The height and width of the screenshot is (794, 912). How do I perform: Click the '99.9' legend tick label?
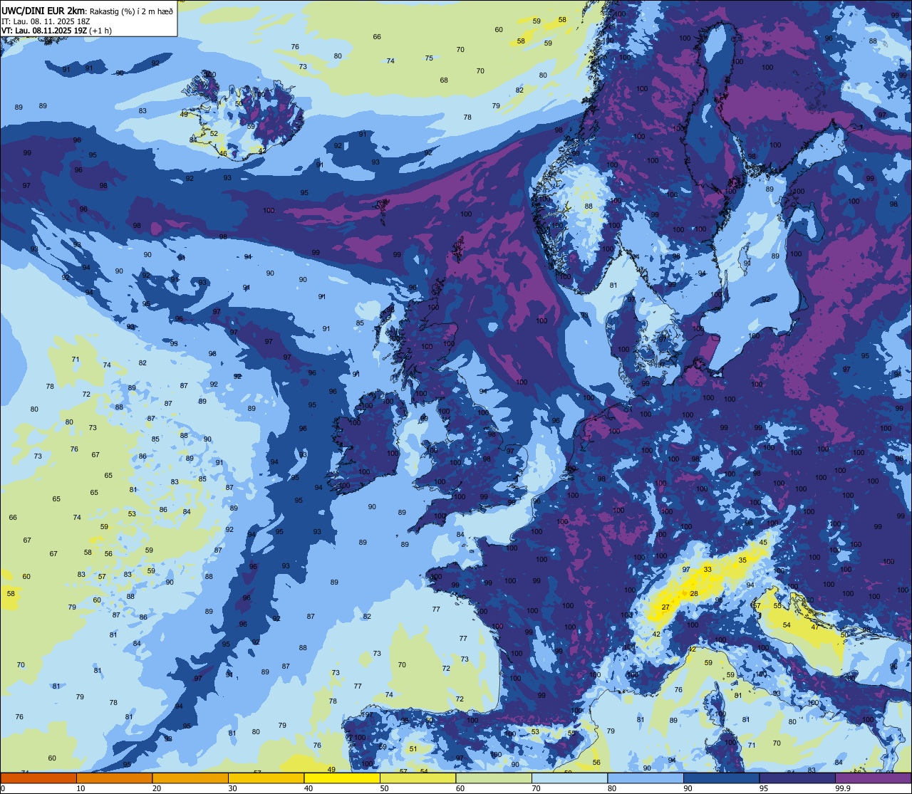(843, 788)
